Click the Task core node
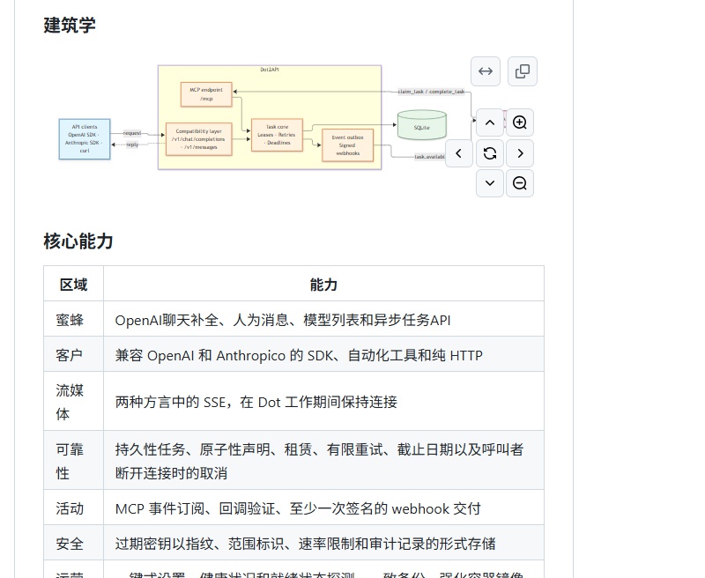Screen dimensions: 705x578 click(277, 135)
